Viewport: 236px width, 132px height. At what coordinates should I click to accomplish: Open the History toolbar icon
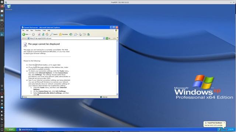pyautogui.click(x=71, y=34)
